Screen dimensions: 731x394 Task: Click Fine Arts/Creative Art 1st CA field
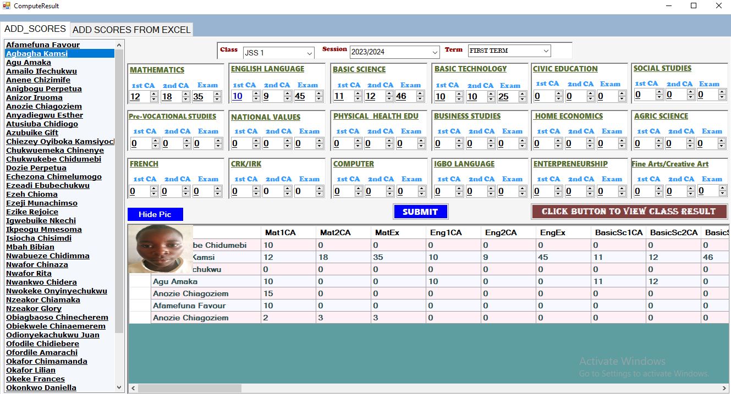(645, 191)
